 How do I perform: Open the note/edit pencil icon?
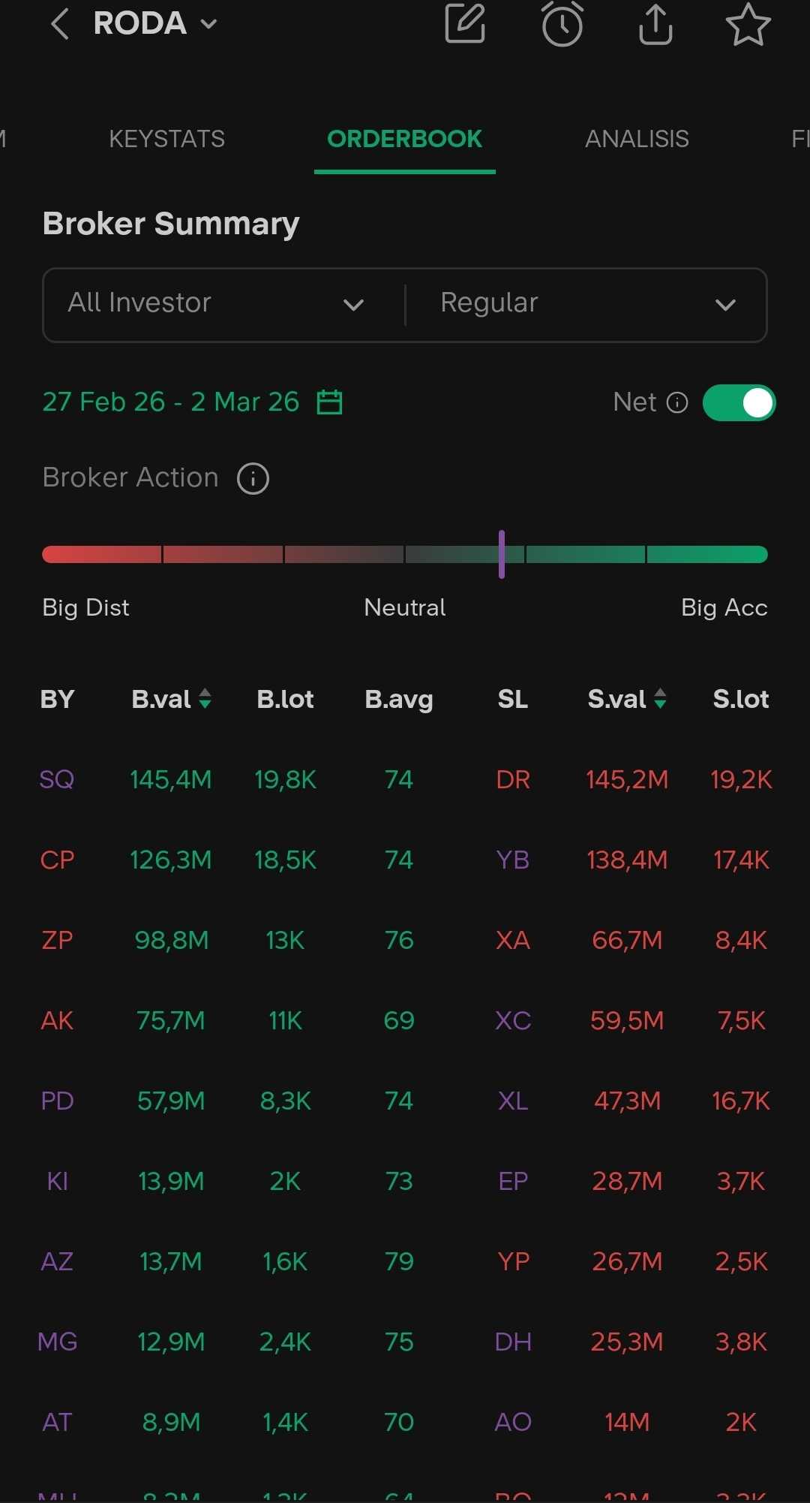tap(465, 24)
